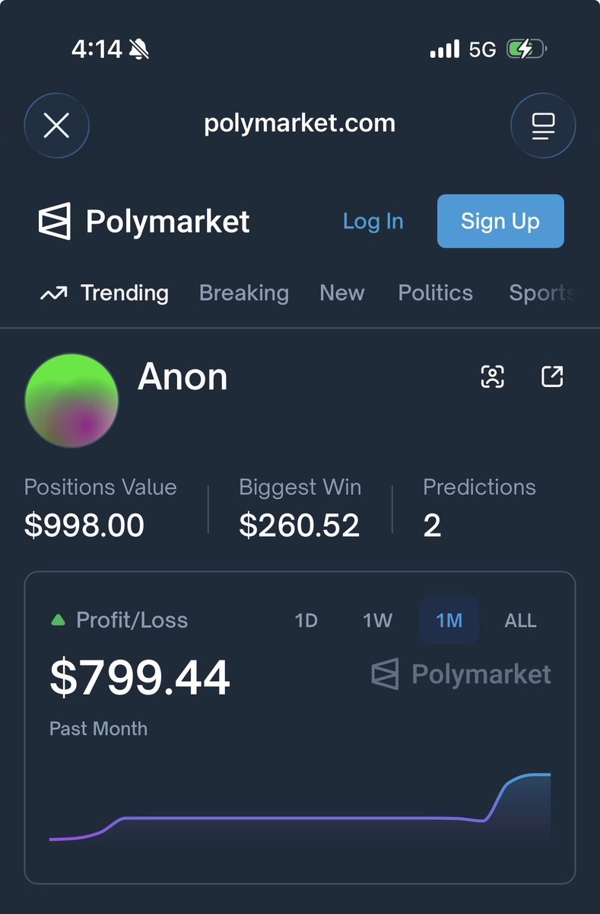The image size is (600, 914).
Task: Show ALL time profit range
Action: [520, 621]
